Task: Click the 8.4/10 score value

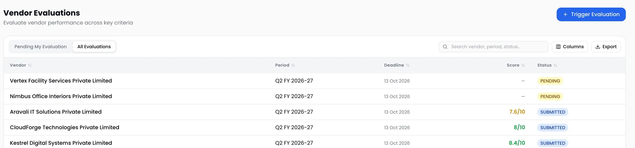Action: [x=517, y=143]
